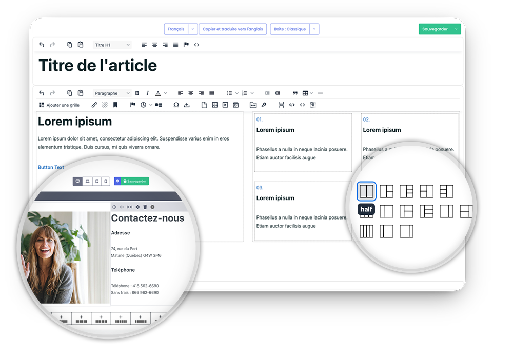
Task: Open the text color picker
Action: pos(160,93)
